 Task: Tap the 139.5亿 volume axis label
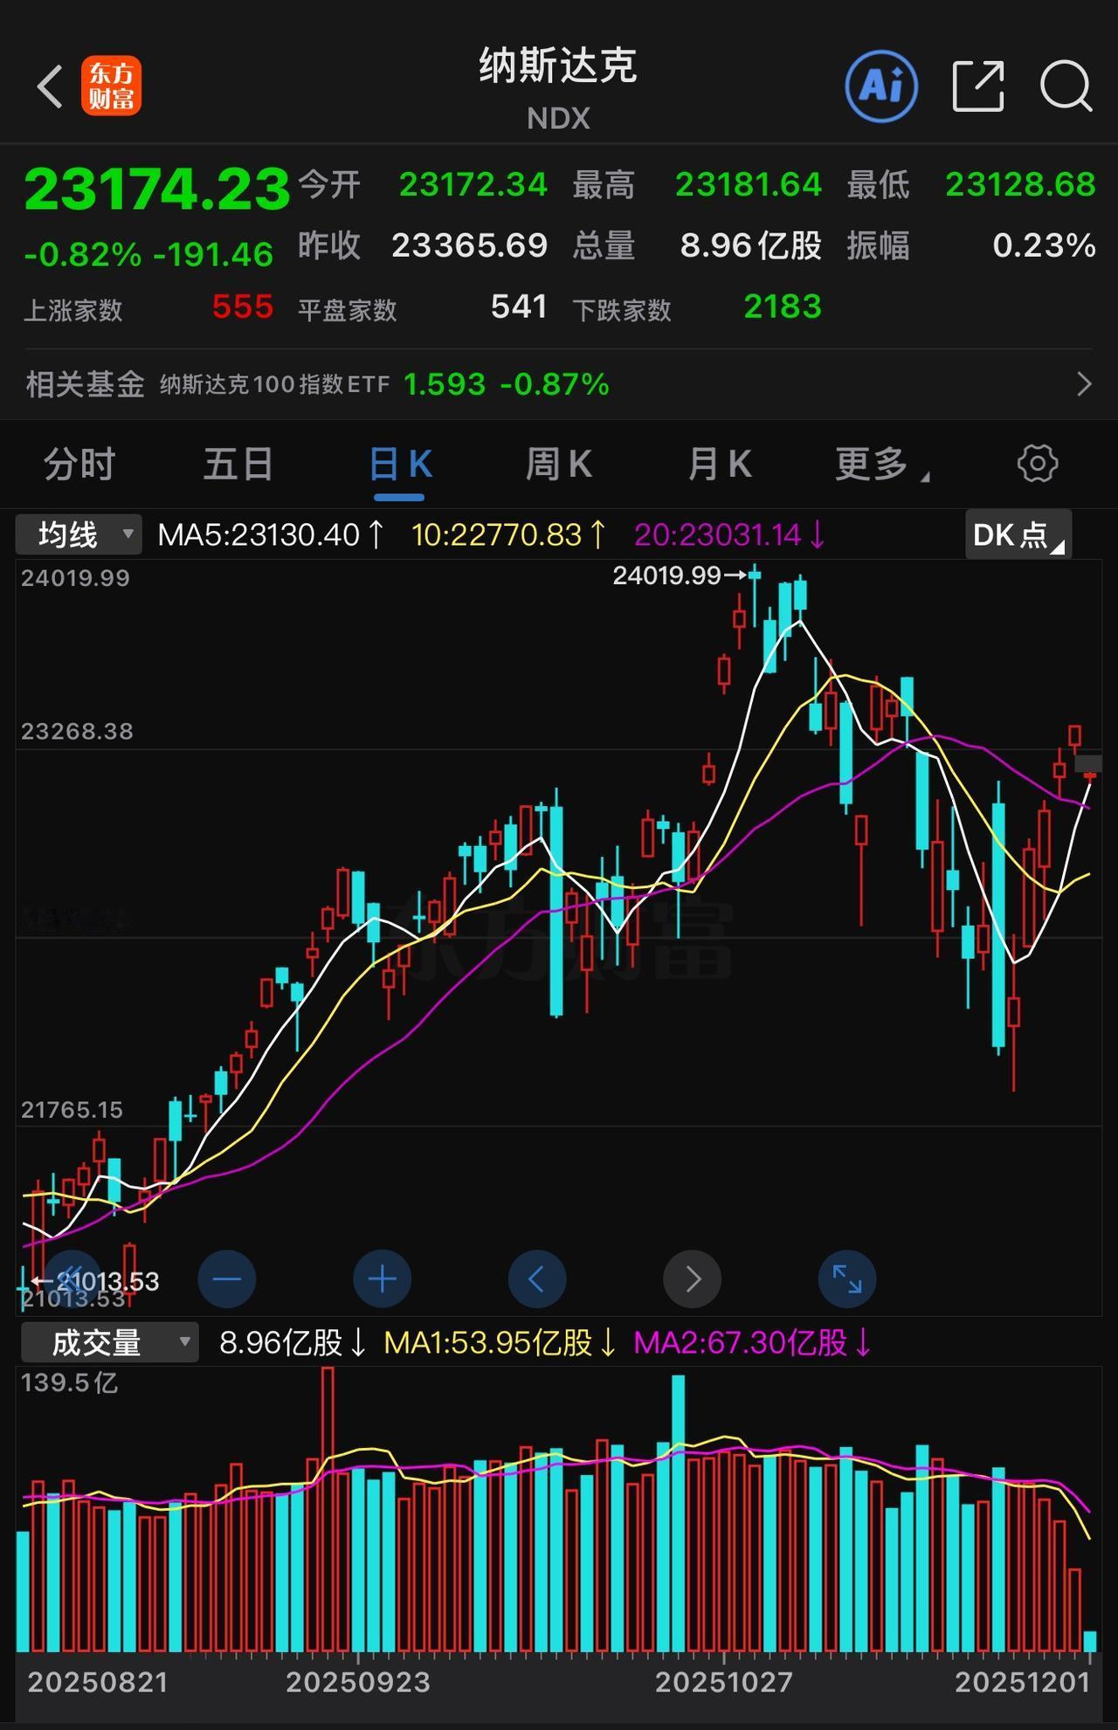tap(69, 1382)
